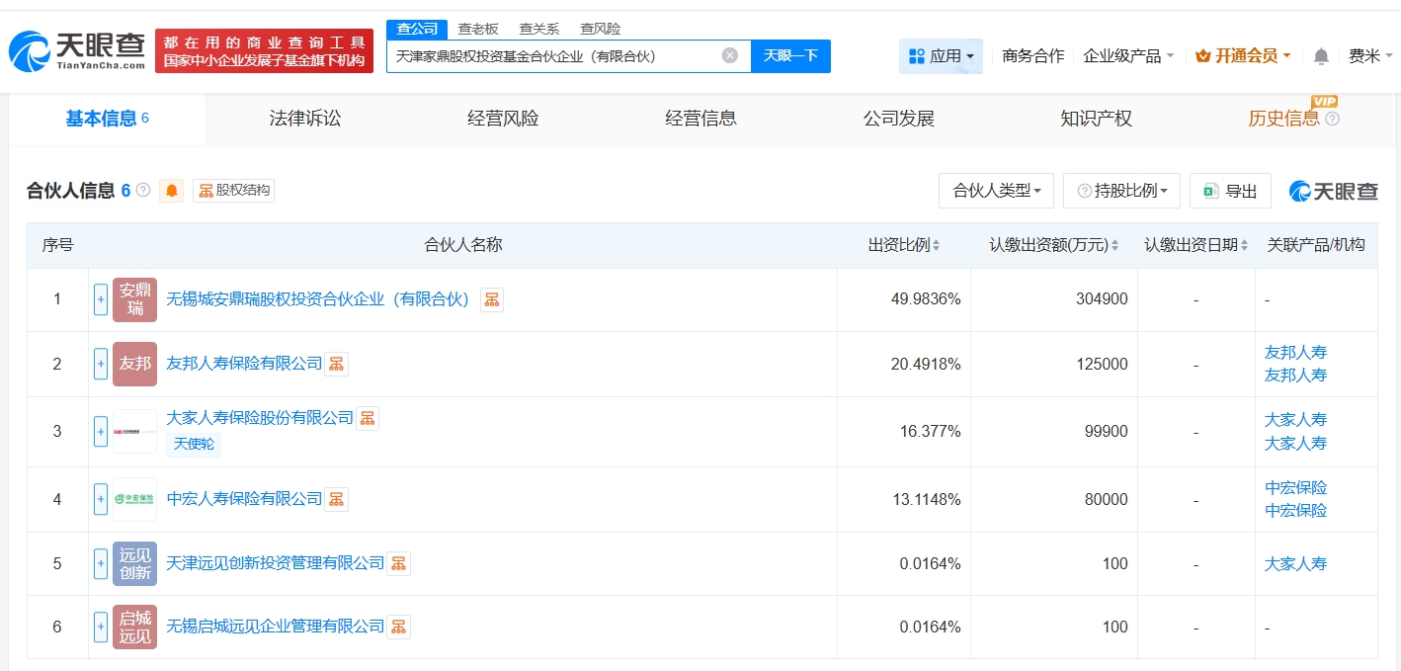1401x671 pixels.
Task: Click the 安鼎瑞 company logo tile
Action: pyautogui.click(x=135, y=299)
